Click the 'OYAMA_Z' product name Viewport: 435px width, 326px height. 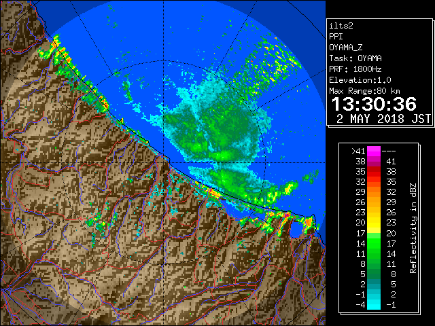tap(346, 48)
